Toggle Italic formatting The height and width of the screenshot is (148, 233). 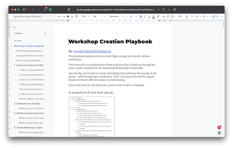tap(145, 16)
